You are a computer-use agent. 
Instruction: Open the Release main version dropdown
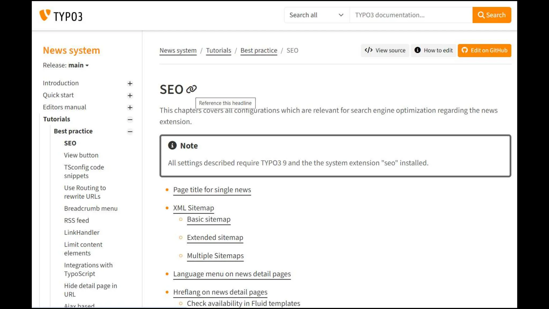pos(78,65)
